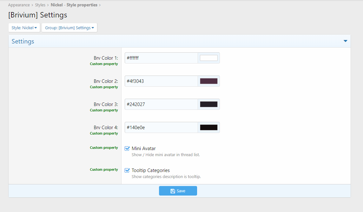Click the Save button
This screenshot has height=212, width=363.
178,191
